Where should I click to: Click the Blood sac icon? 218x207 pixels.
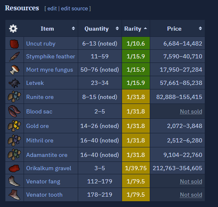click(x=14, y=111)
